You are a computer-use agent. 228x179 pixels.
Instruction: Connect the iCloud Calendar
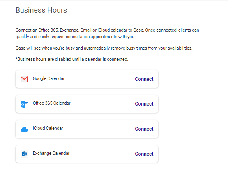click(144, 129)
